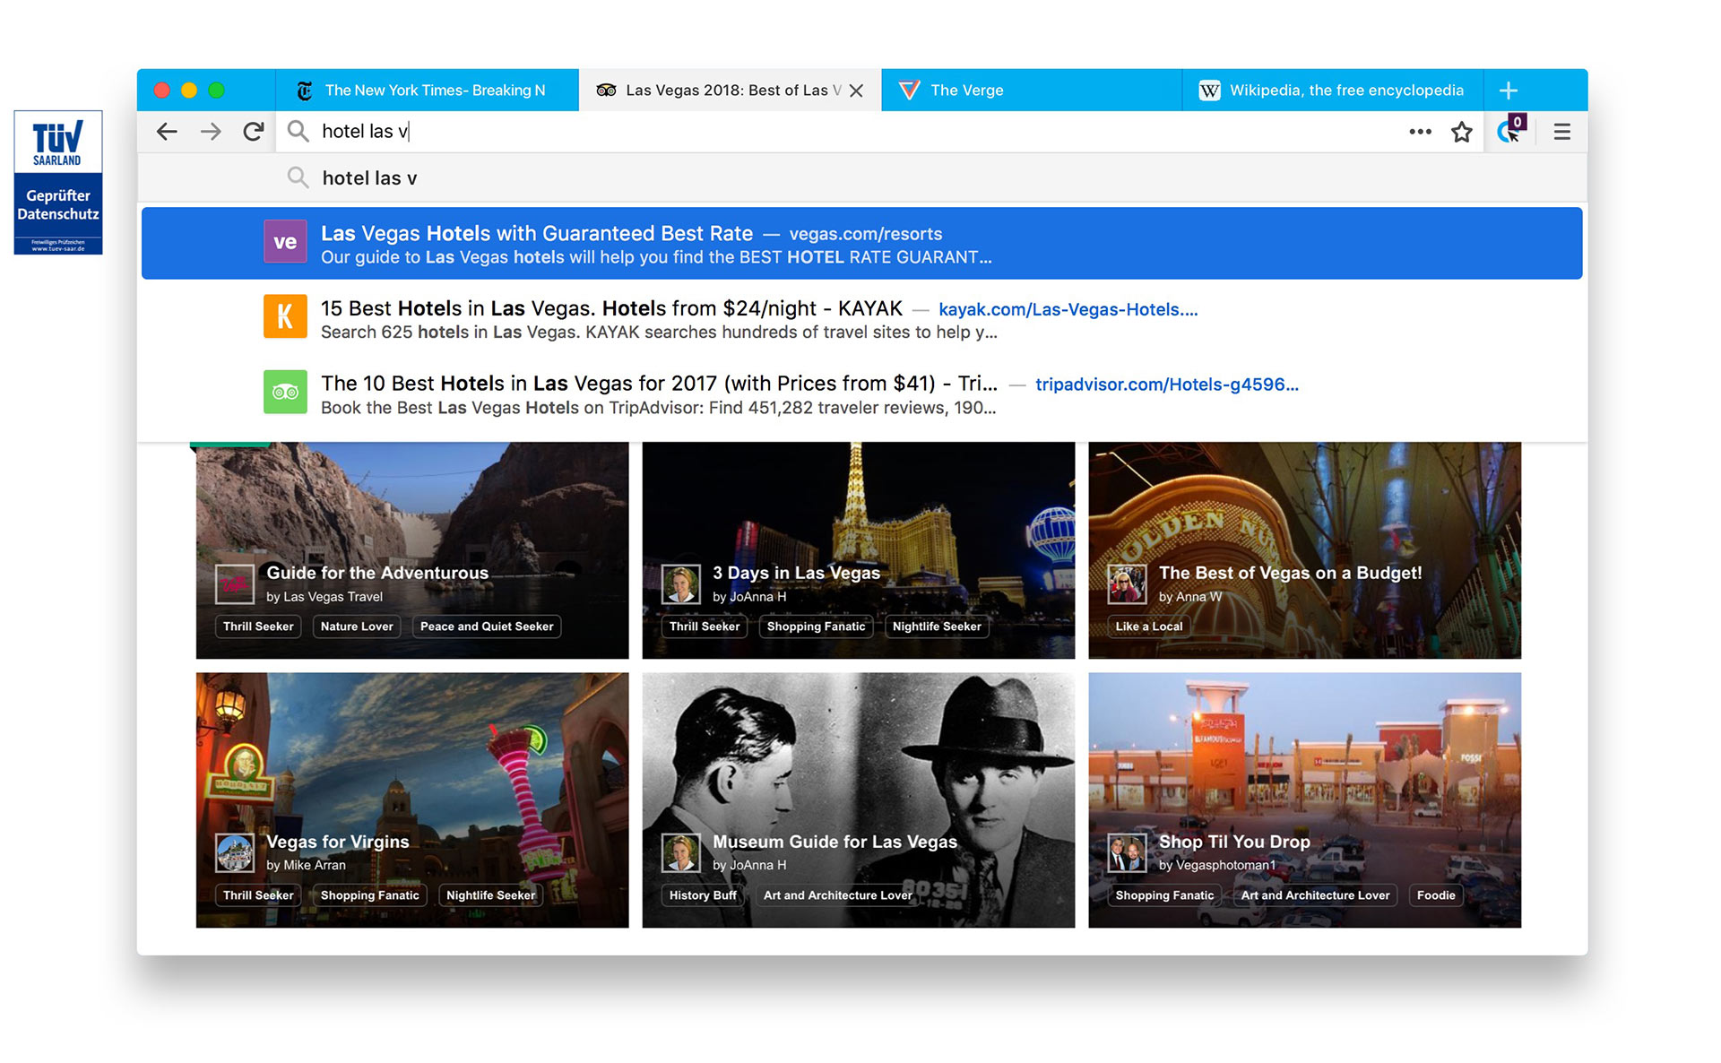Click 'by Las Vegas Travel' author text
The image size is (1721, 1063).
324,597
